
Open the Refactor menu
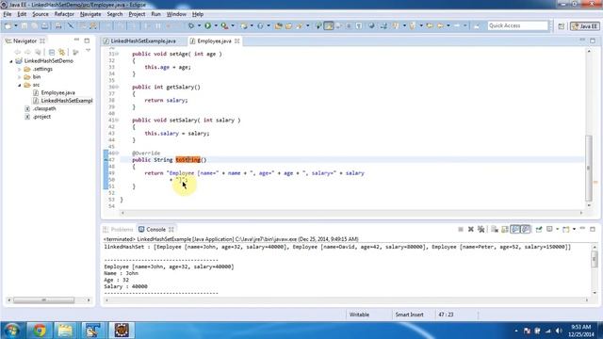pyautogui.click(x=64, y=14)
